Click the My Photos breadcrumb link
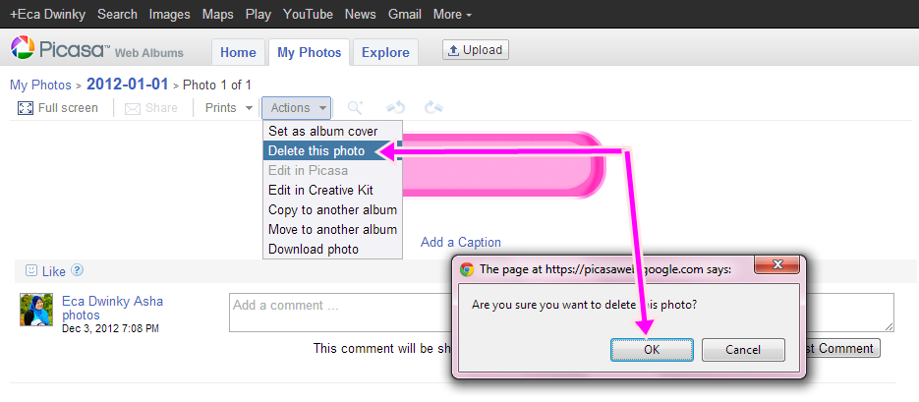This screenshot has width=919, height=402. [x=40, y=85]
